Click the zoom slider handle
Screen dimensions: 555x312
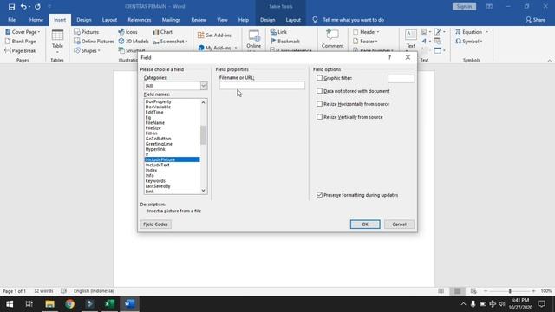coord(510,291)
